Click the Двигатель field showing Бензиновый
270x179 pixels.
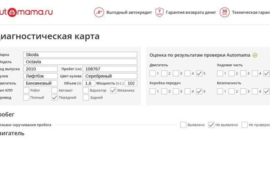[x=40, y=83]
